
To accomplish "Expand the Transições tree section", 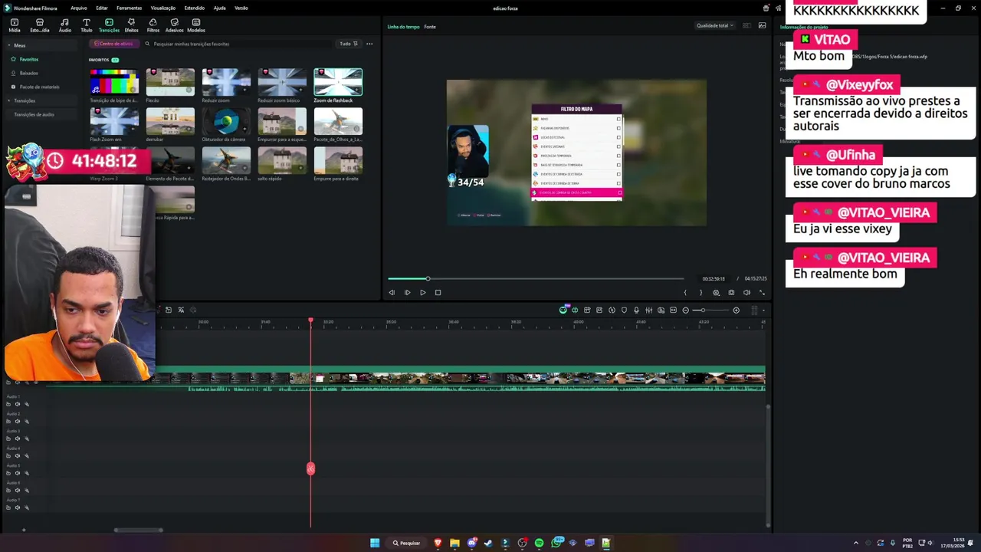I will click(8, 100).
